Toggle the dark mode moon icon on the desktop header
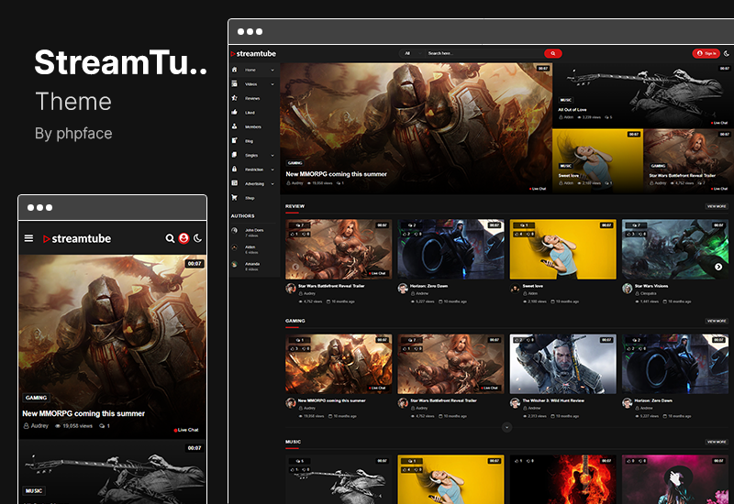The width and height of the screenshot is (734, 504). [x=727, y=53]
